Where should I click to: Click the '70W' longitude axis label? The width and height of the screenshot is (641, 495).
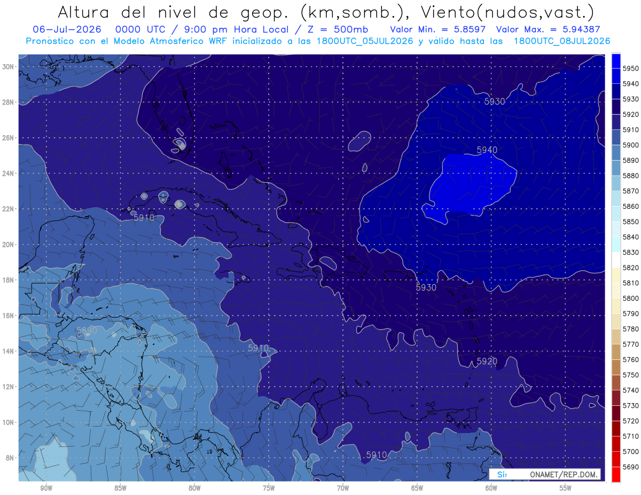(343, 488)
